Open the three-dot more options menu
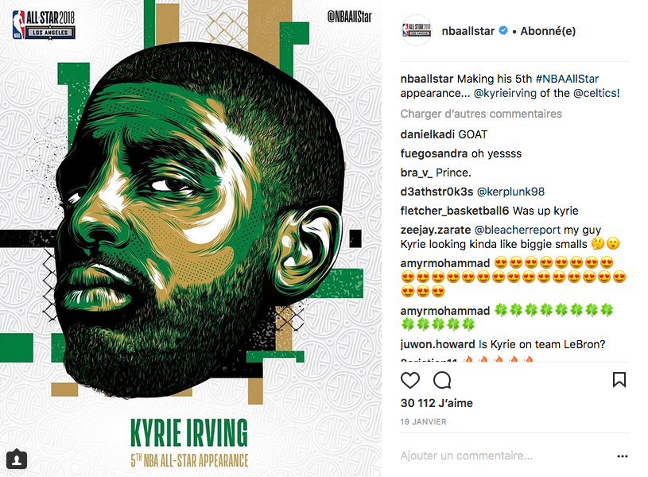This screenshot has width=648, height=477. (x=623, y=456)
